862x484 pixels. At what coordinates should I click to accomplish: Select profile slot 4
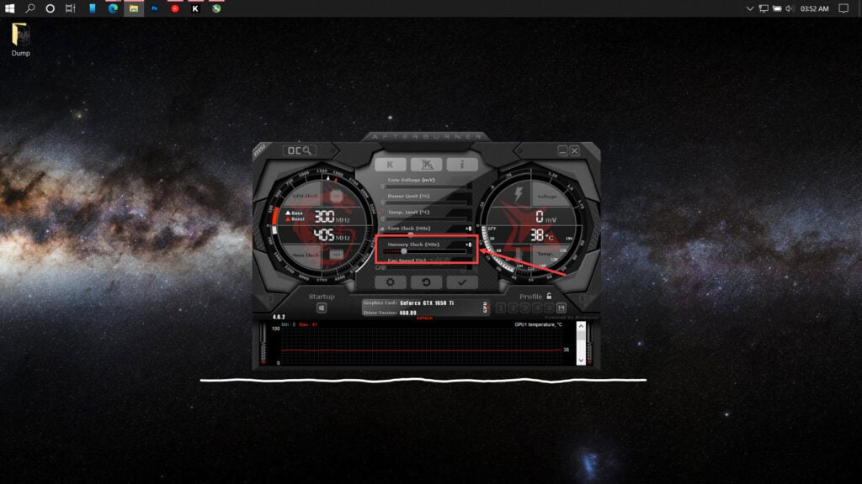point(537,308)
